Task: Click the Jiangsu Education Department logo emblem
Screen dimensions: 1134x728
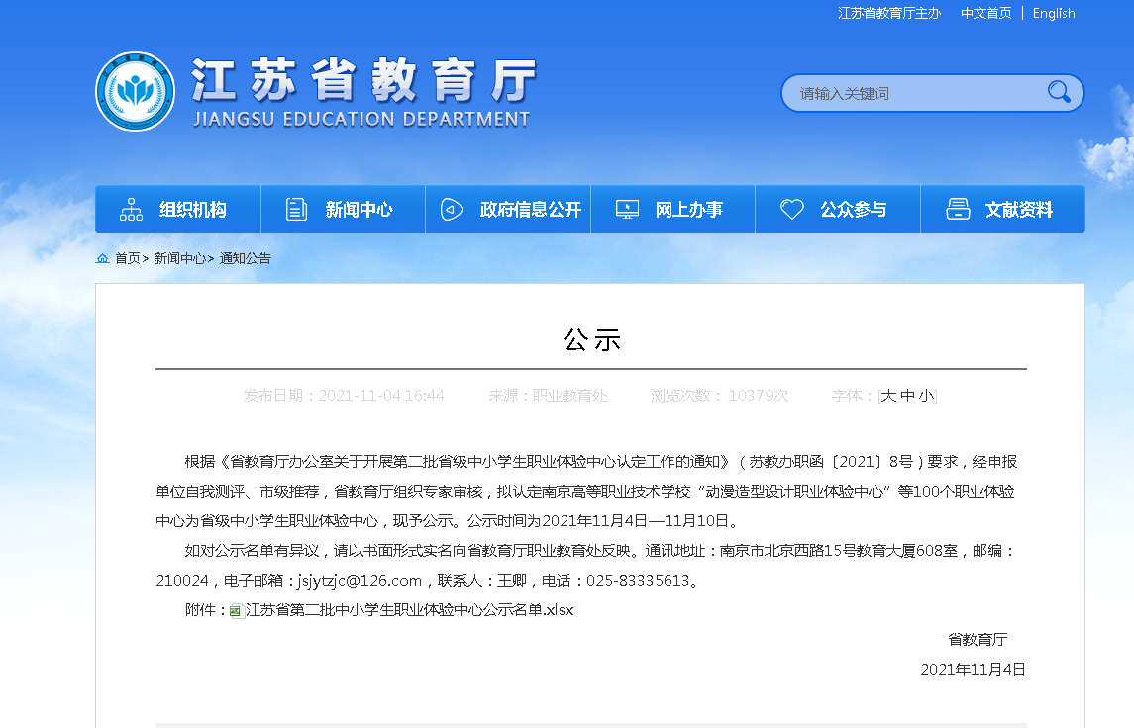Action: 136,92
